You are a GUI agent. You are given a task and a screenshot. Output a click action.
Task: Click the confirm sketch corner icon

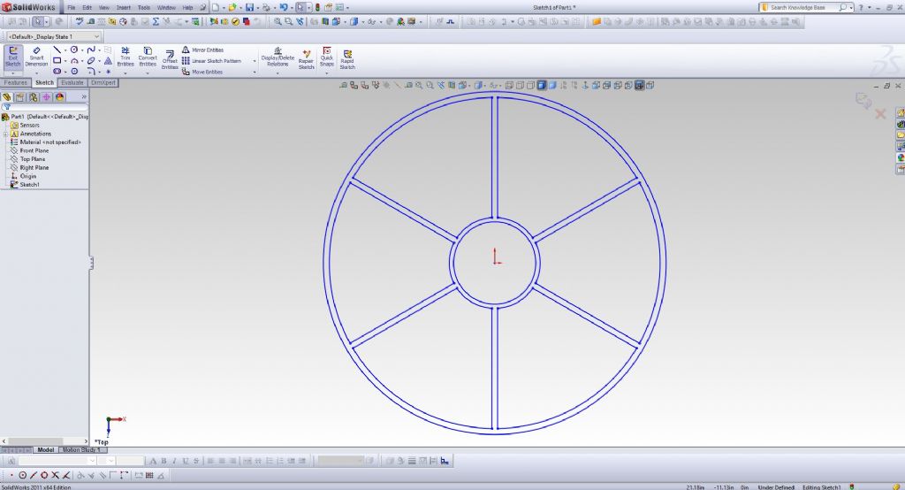point(863,101)
